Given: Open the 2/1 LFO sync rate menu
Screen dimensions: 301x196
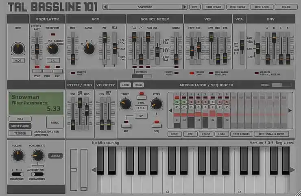Looking at the screenshot, I should (x=53, y=61).
